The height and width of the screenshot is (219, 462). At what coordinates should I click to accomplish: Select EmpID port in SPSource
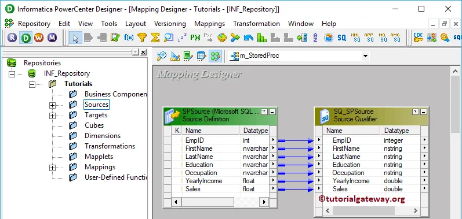[194, 140]
